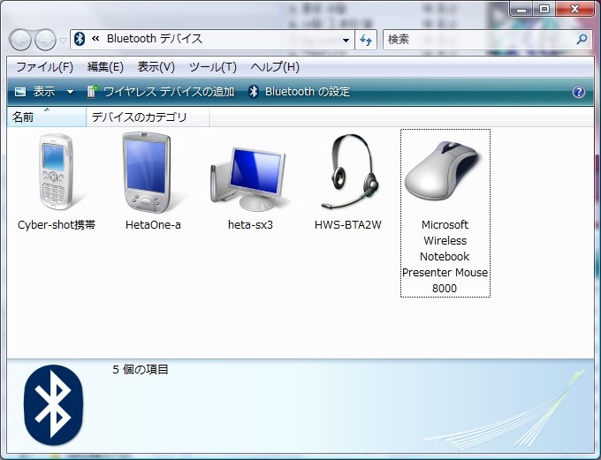Open the recent pages dropdown arrow
Viewport: 601px width, 460px height.
(64, 40)
